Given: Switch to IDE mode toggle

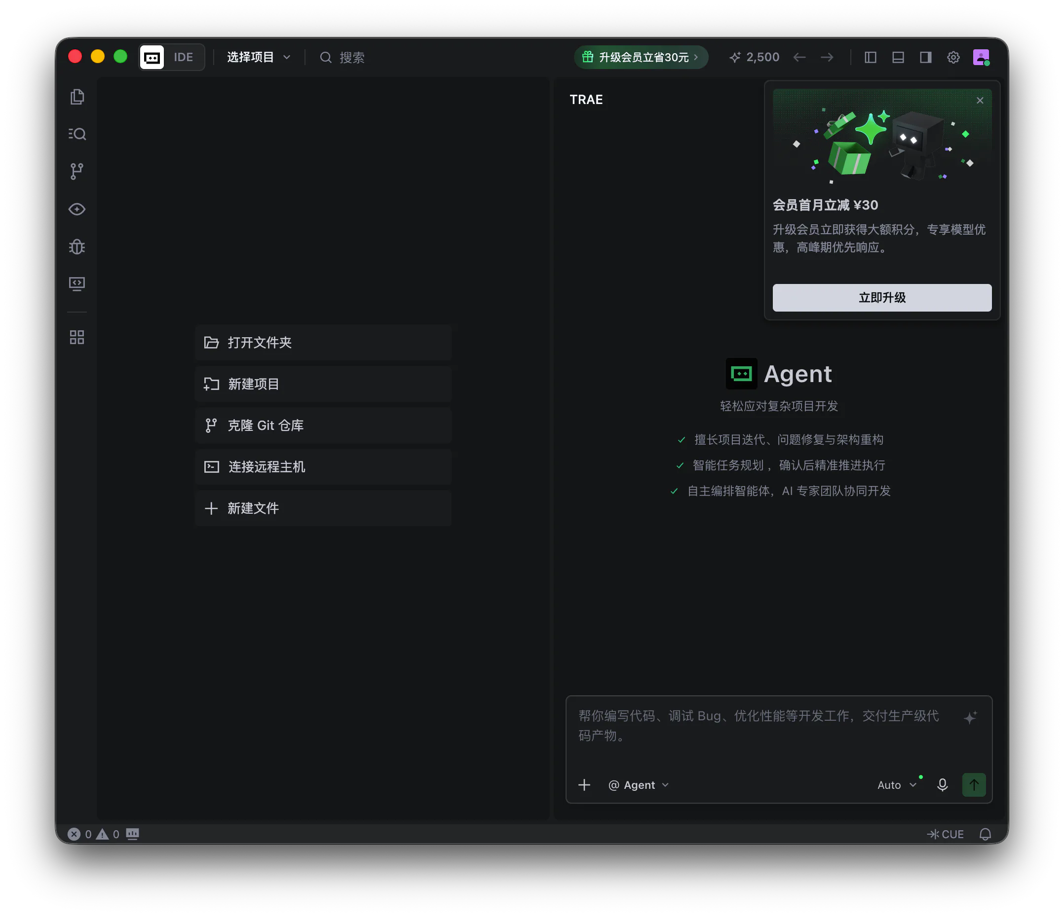Looking at the screenshot, I should tap(183, 57).
